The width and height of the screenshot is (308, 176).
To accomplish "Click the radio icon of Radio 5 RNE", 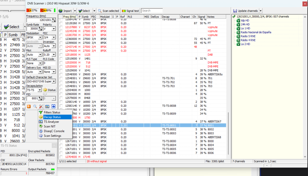I will tap(238, 36).
